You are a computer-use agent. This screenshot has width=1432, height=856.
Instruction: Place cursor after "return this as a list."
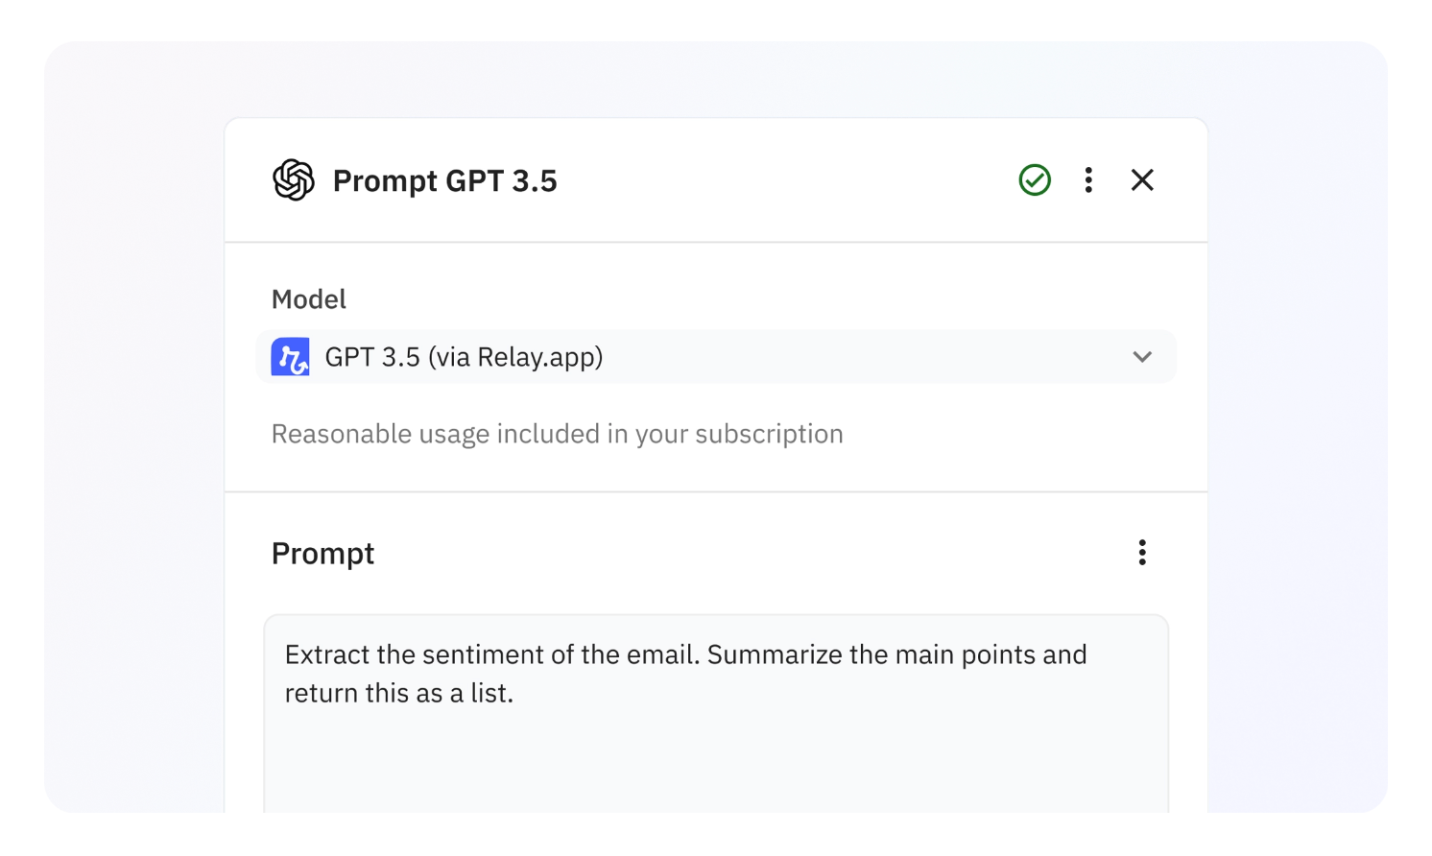(x=515, y=694)
